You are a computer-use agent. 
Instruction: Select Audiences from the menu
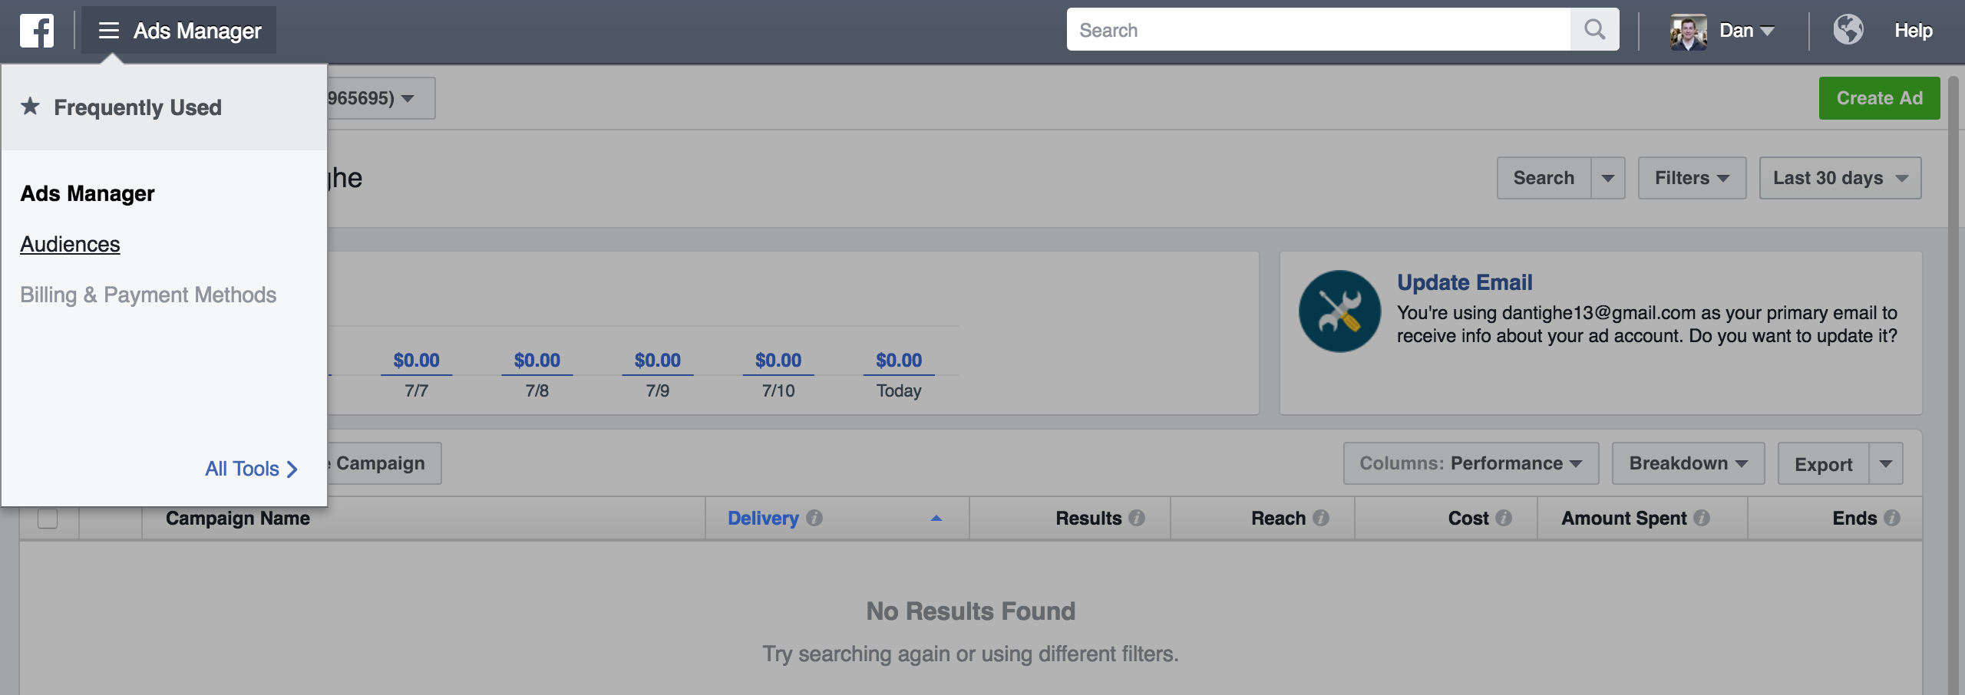pos(70,244)
